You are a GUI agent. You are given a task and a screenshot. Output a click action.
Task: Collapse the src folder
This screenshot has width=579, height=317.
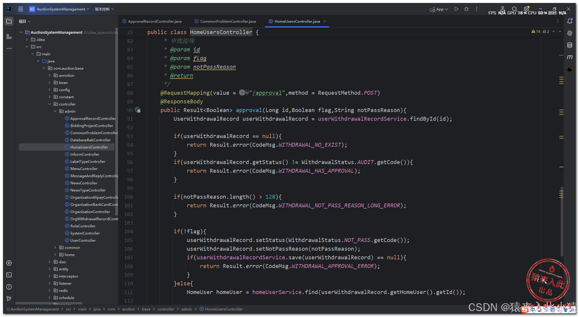(27, 47)
